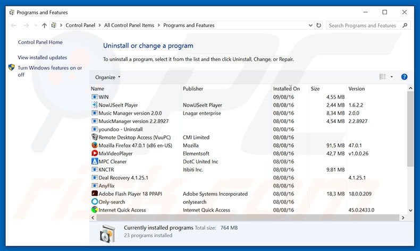This screenshot has width=420, height=251.
Task: Expand the chevron before Control Panel breadcrumb
Action: tap(61, 25)
